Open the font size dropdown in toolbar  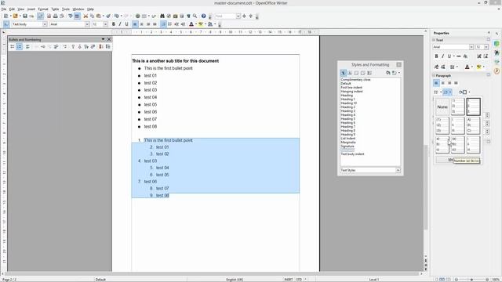pos(105,24)
